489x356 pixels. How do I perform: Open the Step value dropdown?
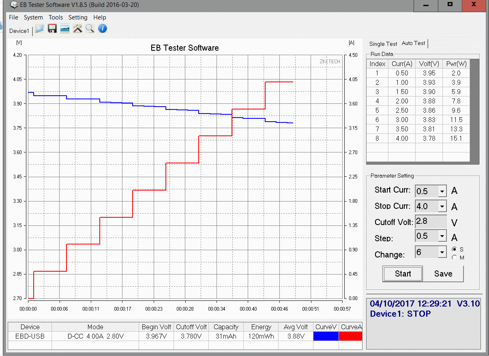coord(442,236)
